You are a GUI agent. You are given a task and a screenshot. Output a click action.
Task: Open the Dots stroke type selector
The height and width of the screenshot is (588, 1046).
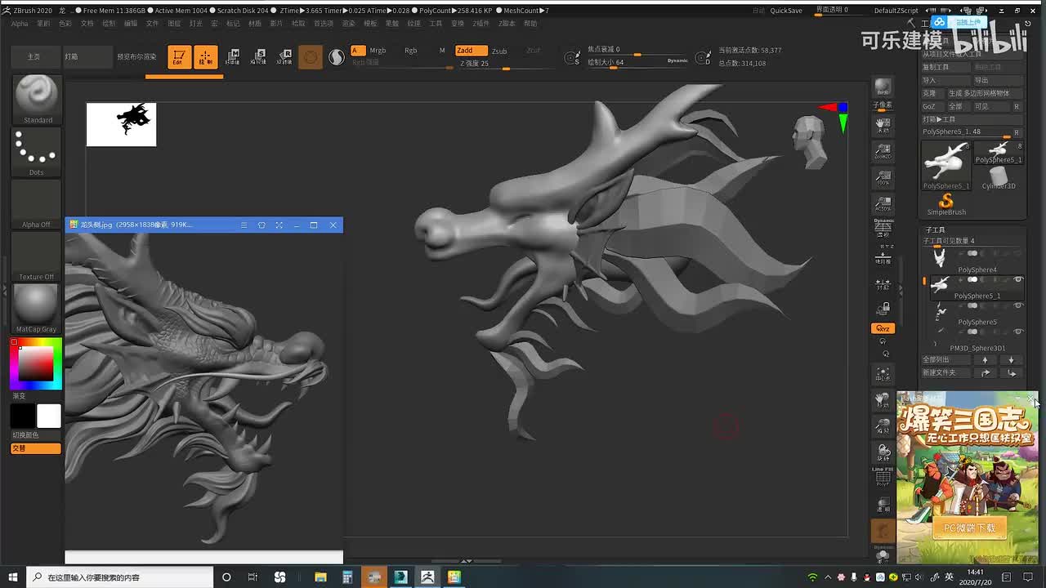coord(36,149)
